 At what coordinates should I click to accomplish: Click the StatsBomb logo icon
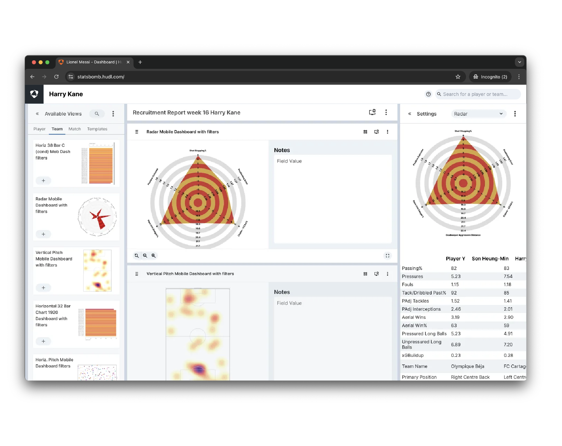(x=34, y=94)
